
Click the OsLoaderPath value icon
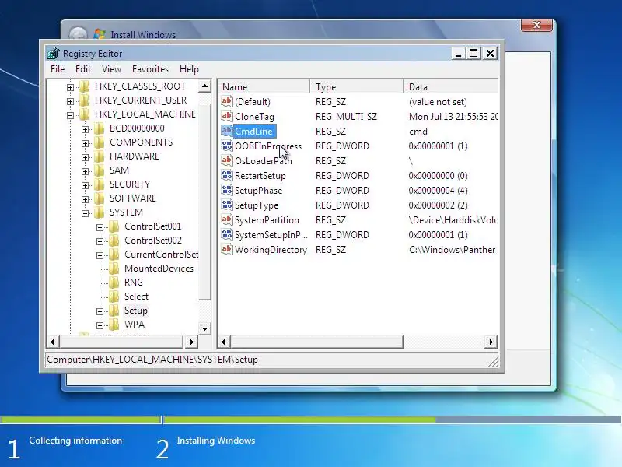point(226,160)
